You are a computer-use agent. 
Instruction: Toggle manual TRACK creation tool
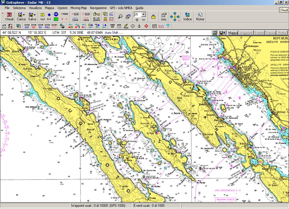[65, 14]
